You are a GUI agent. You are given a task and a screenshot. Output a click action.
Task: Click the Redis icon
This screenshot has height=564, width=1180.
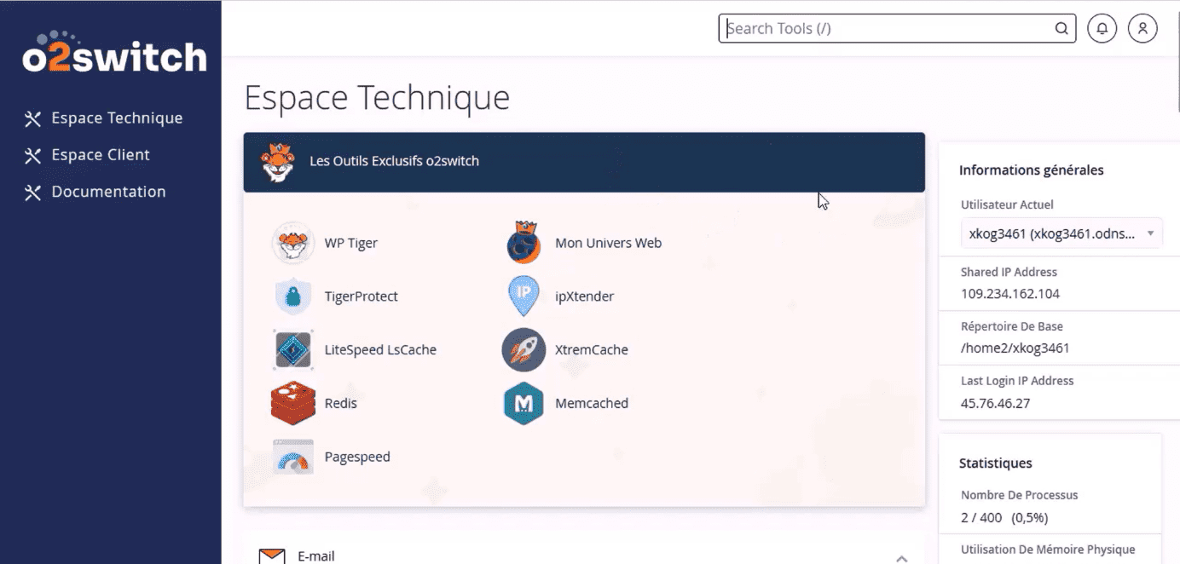tap(293, 403)
